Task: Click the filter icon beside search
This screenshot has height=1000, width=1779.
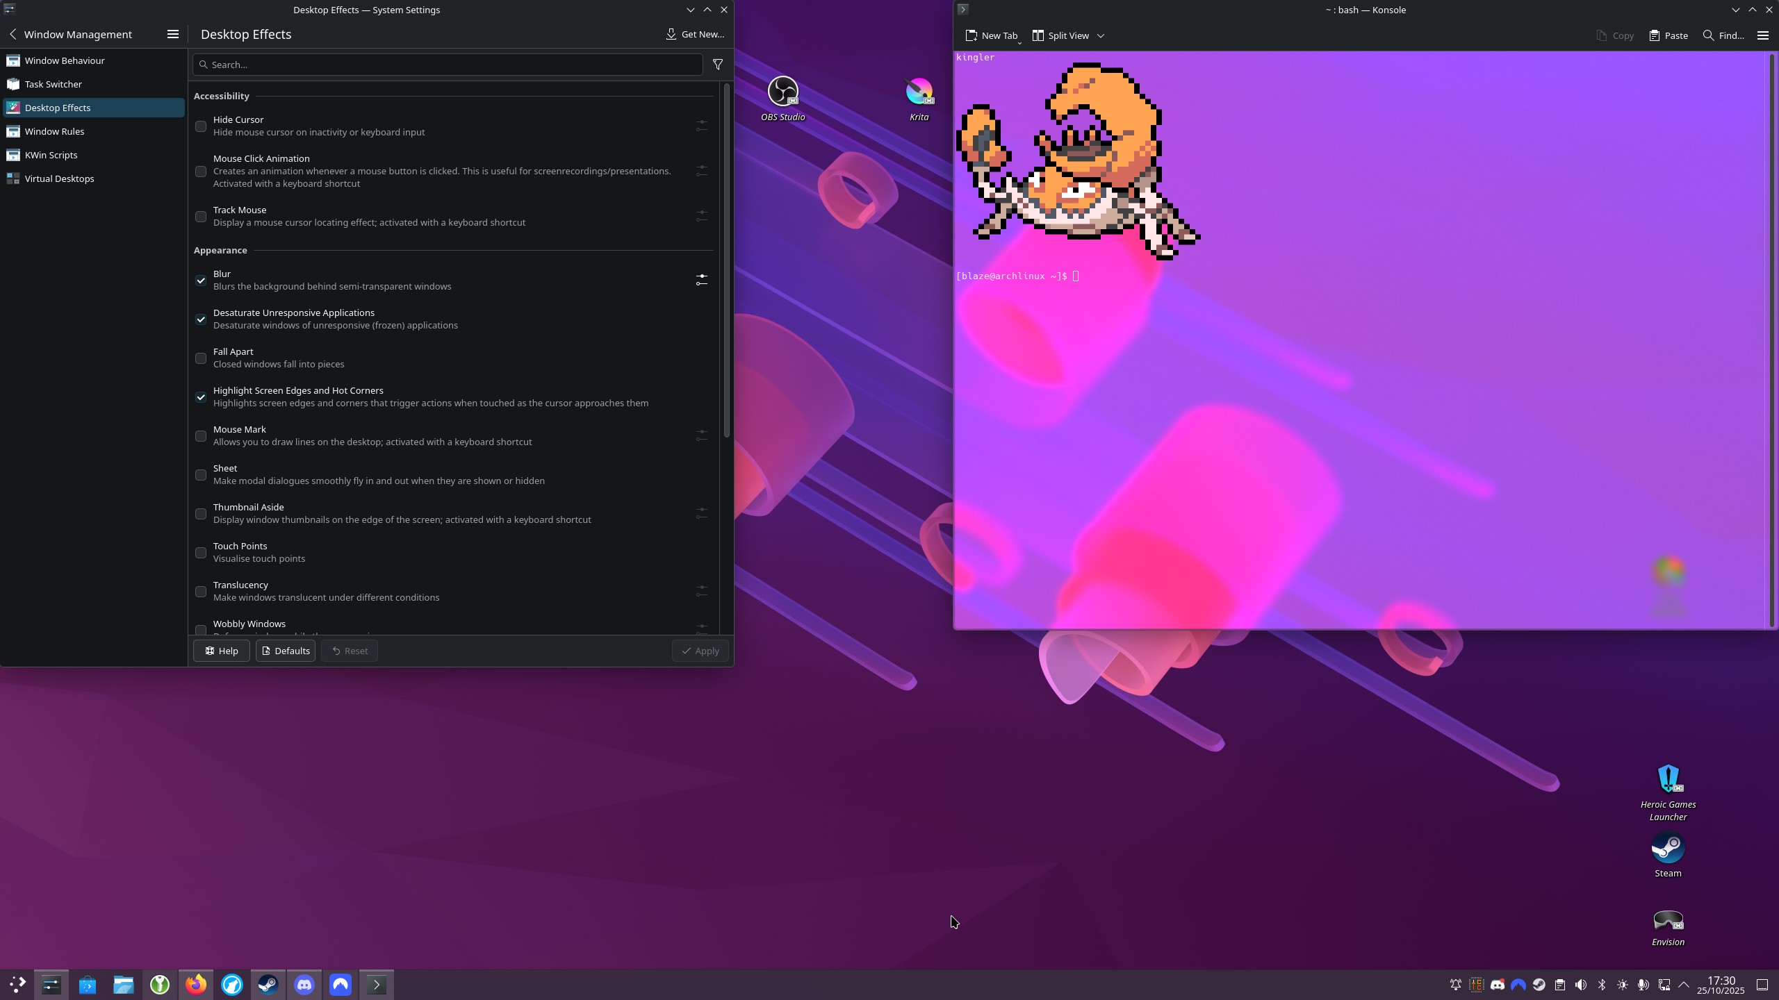Action: (718, 65)
